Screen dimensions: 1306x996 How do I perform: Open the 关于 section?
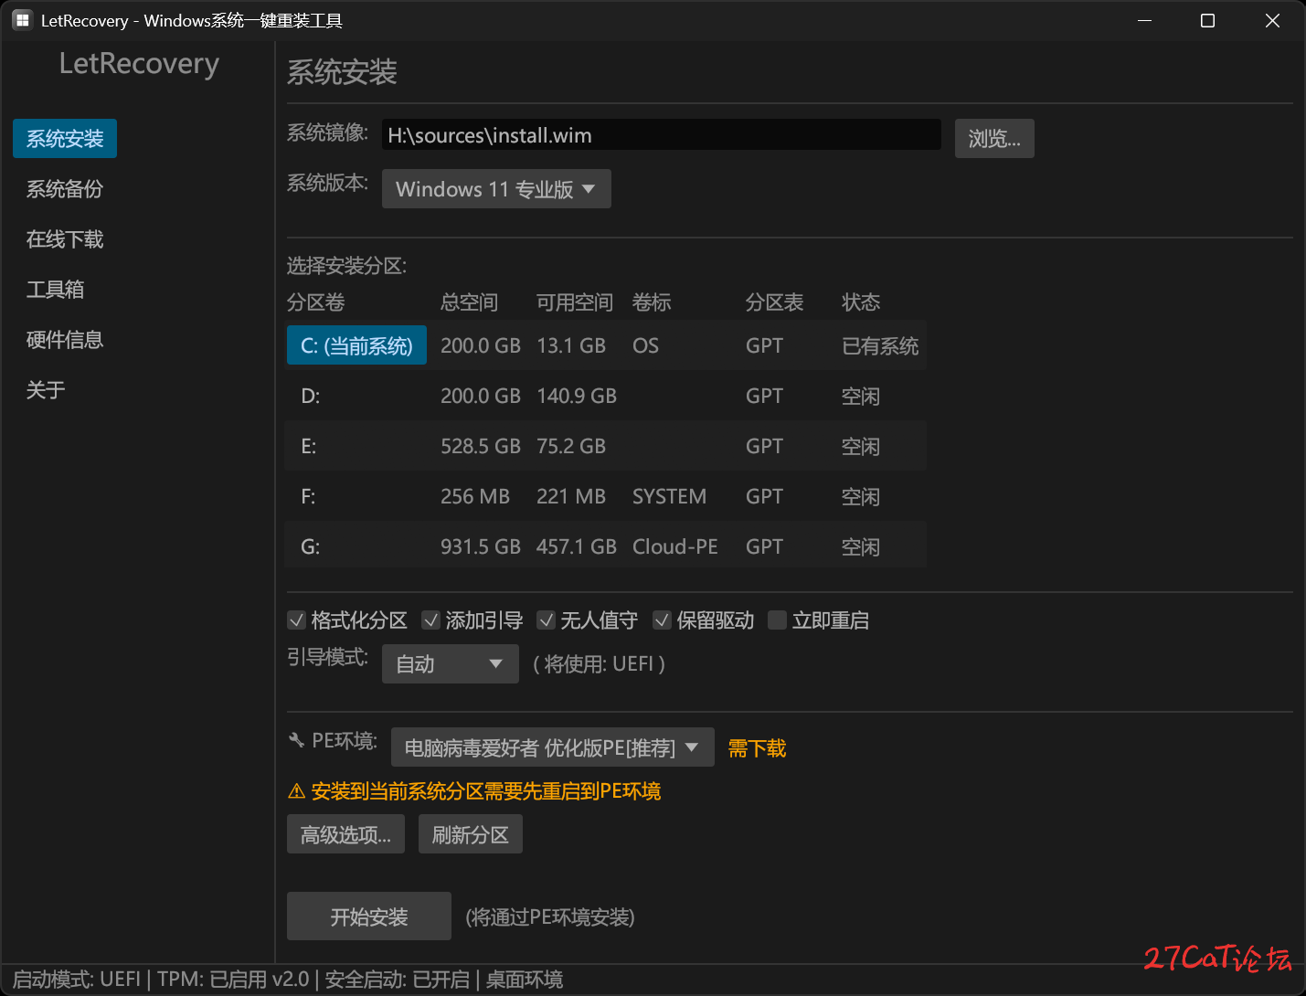coord(45,389)
